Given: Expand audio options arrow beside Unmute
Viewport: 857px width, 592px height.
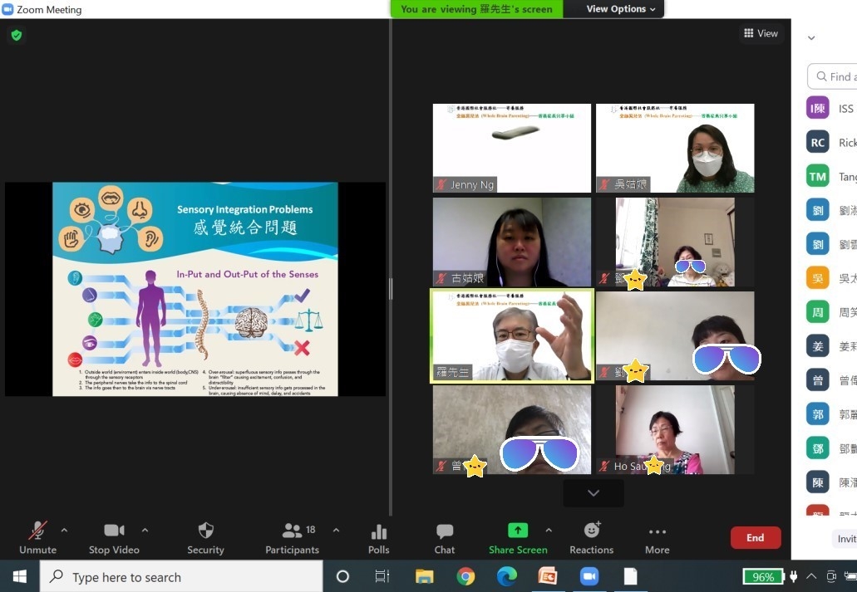Looking at the screenshot, I should 64,530.
